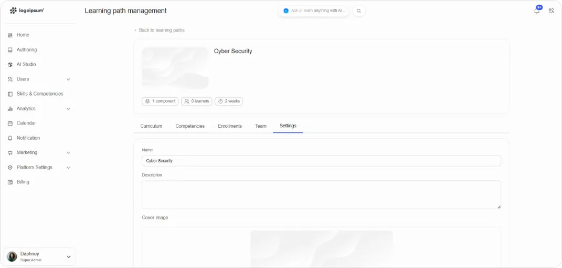Click the cover image preview
Image resolution: width=562 pixels, height=268 pixels.
click(x=322, y=249)
